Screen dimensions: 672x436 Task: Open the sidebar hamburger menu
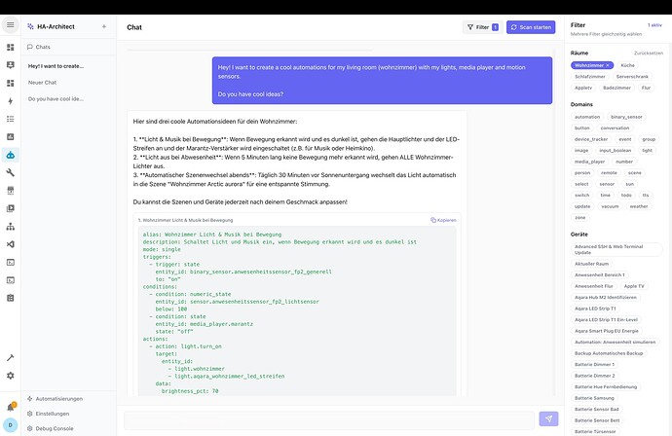click(10, 27)
